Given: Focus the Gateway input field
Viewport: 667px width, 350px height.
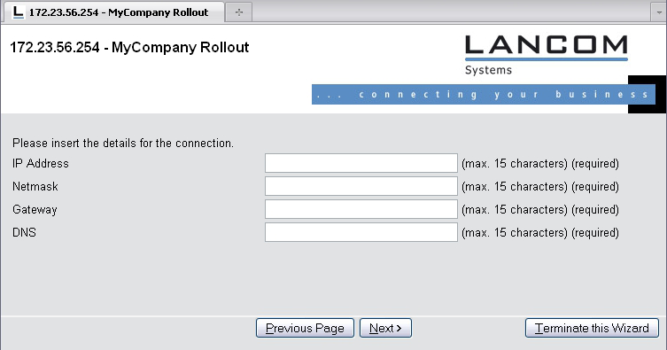Looking at the screenshot, I should click(x=361, y=209).
